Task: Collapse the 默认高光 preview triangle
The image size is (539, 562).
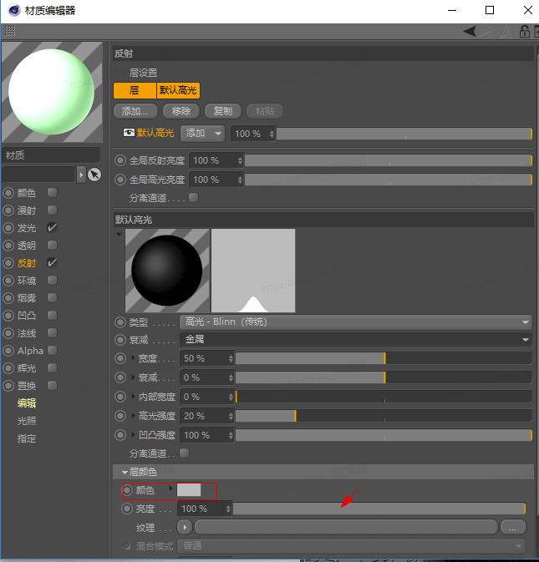Action: 119,234
